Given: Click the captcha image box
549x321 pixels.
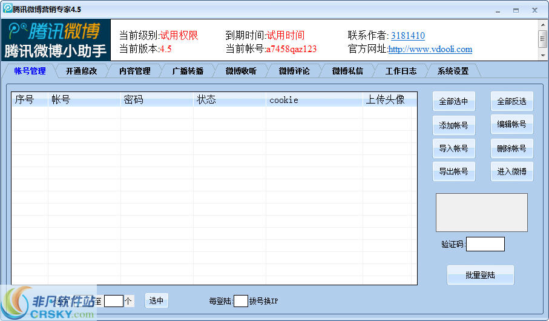Looking at the screenshot, I should 481,213.
